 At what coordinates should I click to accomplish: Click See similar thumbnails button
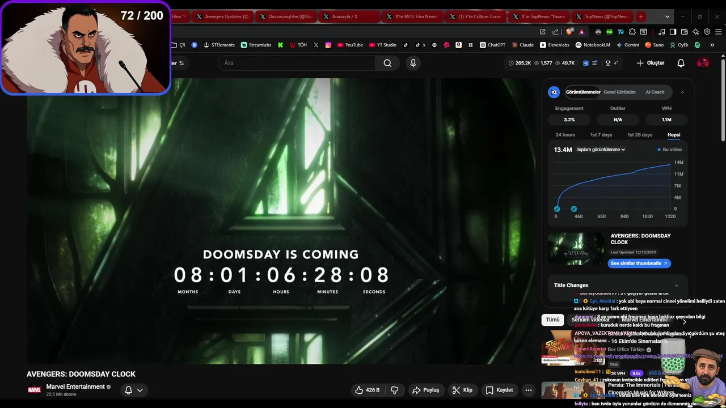(639, 263)
